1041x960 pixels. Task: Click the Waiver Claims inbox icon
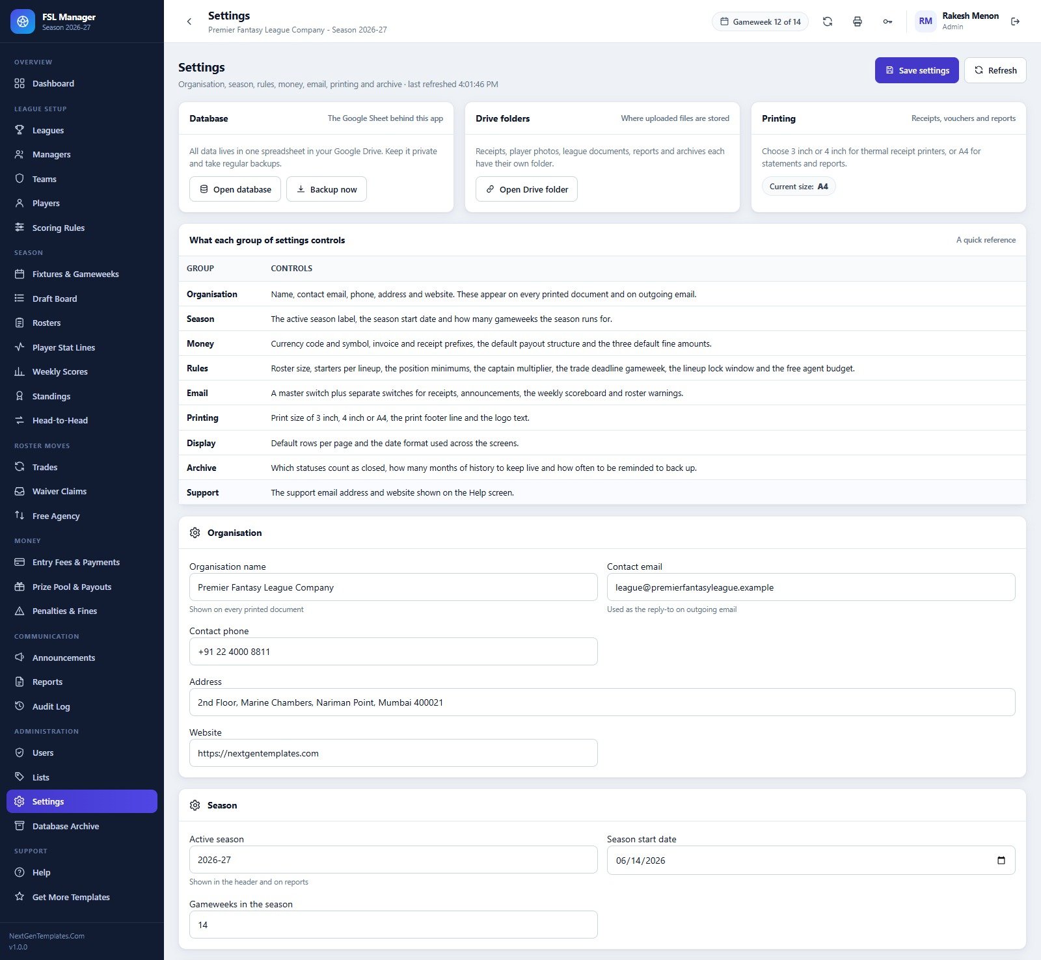pos(20,491)
